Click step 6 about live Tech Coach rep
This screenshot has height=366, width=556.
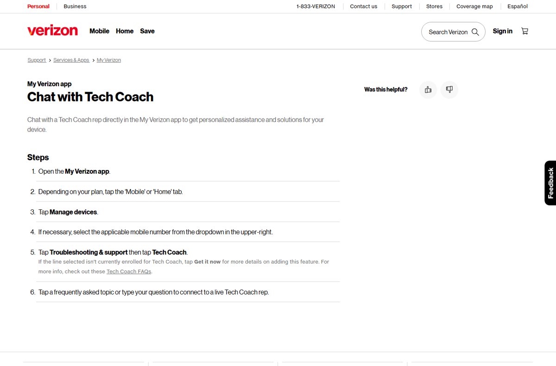tap(153, 292)
